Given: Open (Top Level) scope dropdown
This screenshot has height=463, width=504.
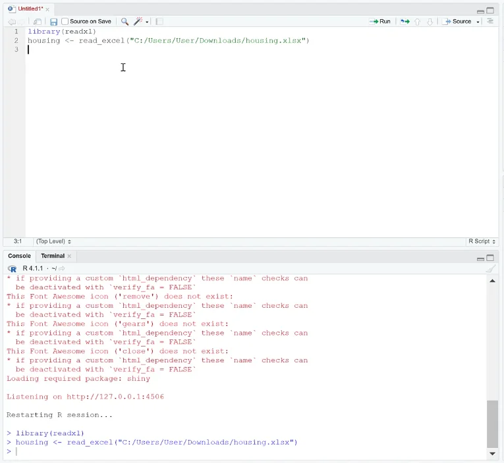Looking at the screenshot, I should pos(53,241).
